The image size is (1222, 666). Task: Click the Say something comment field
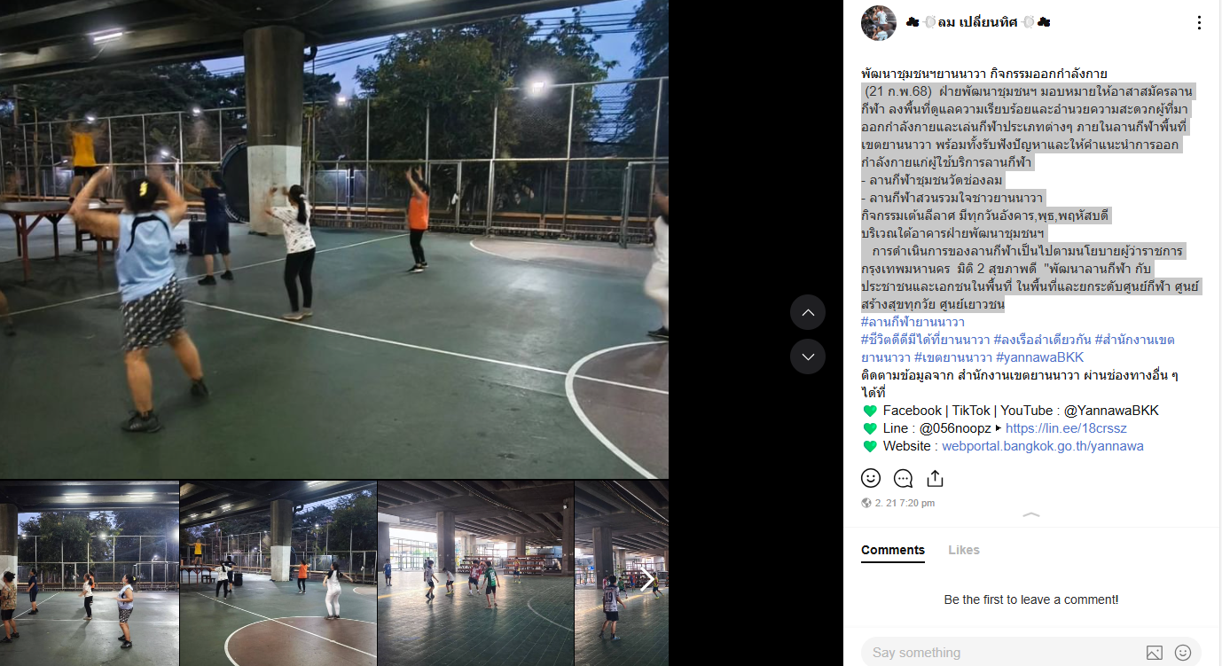[1002, 653]
